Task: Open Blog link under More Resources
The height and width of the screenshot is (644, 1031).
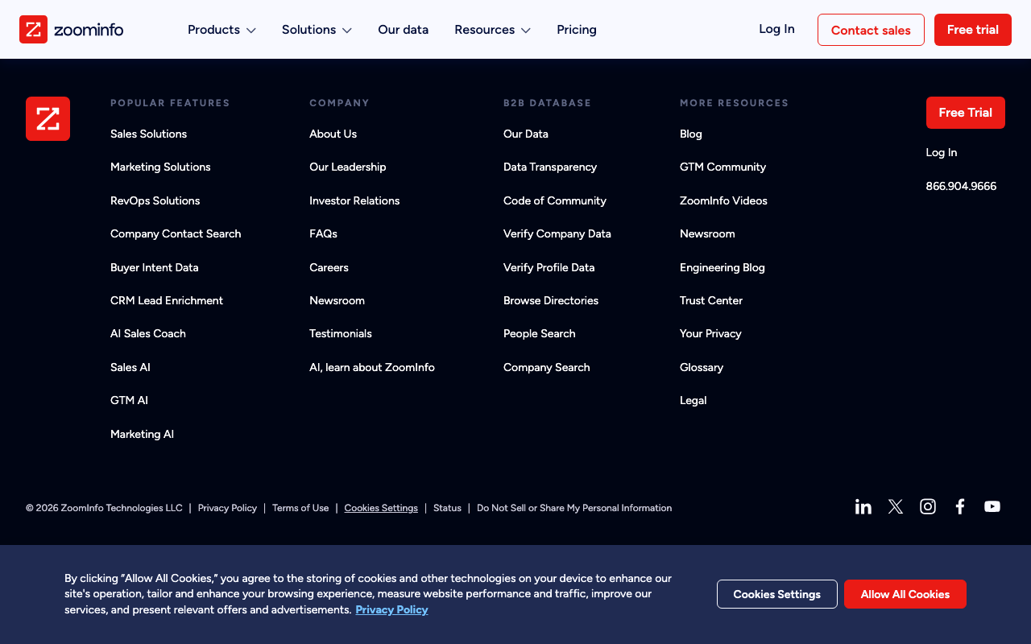Action: [691, 134]
